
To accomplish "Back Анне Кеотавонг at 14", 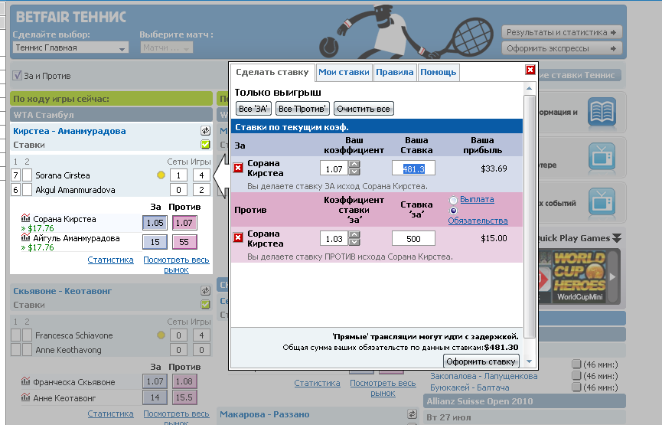I will tap(155, 397).
